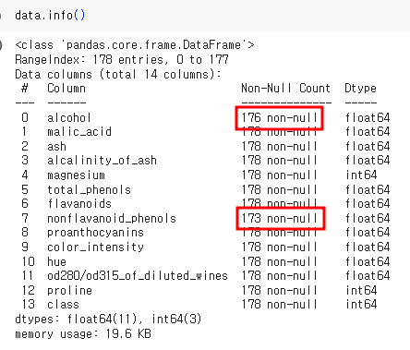Click the "Dtype" header text
The height and width of the screenshot is (350, 410).
(x=360, y=89)
